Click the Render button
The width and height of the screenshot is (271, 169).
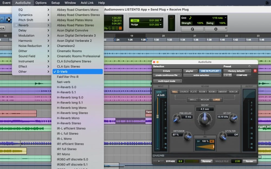tap(249, 161)
